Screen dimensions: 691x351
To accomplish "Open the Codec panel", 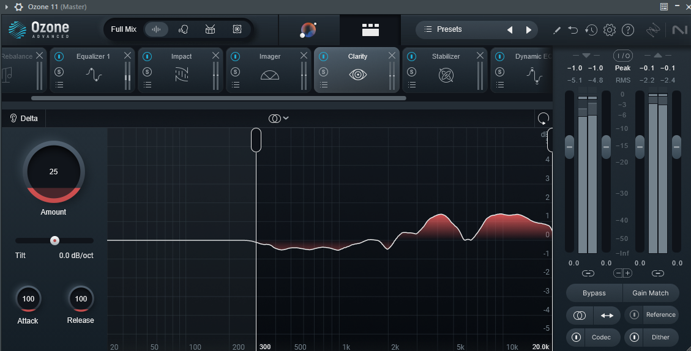I will pyautogui.click(x=601, y=338).
